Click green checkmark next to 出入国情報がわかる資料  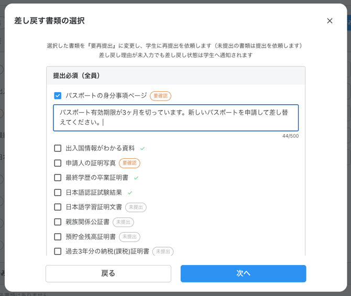pyautogui.click(x=142, y=148)
